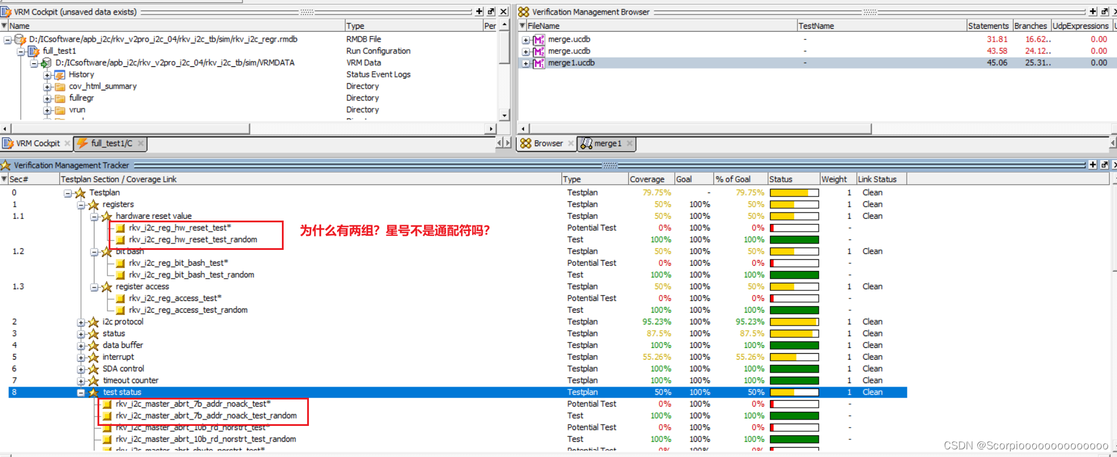Click the rmdb file icon

[20, 39]
